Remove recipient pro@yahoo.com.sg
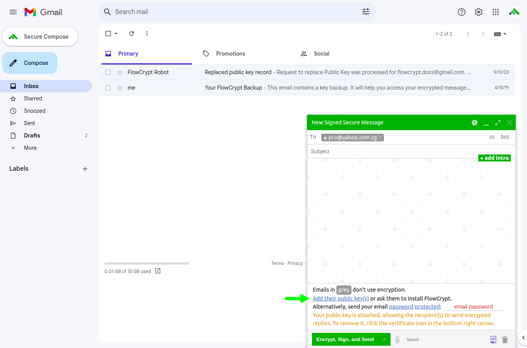 pyautogui.click(x=380, y=138)
